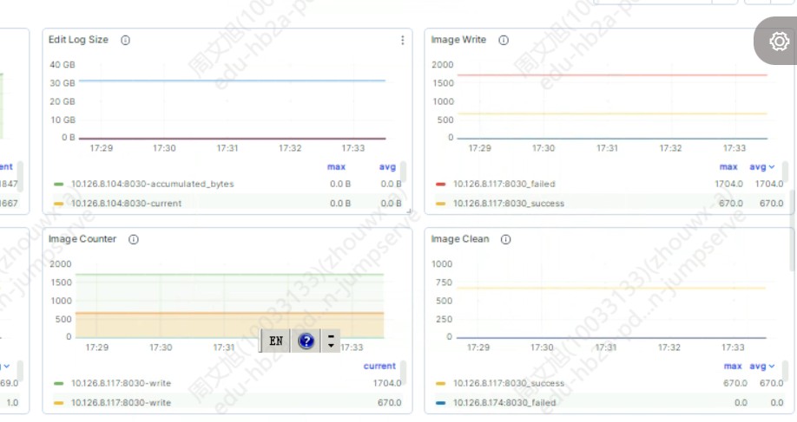
Task: Click the Image Write panel title
Action: pyautogui.click(x=458, y=40)
